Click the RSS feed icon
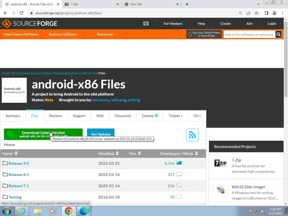This screenshot has height=216, width=288. (x=192, y=135)
